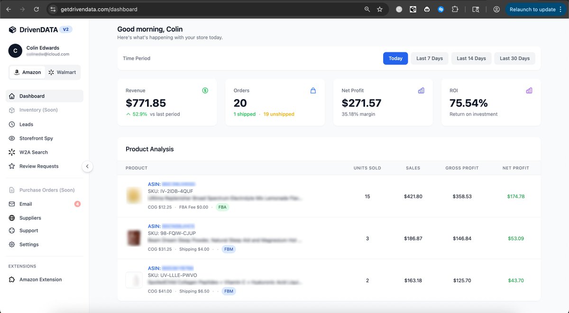The image size is (569, 313).
Task: Select the Last 7 Days period
Action: (430, 58)
